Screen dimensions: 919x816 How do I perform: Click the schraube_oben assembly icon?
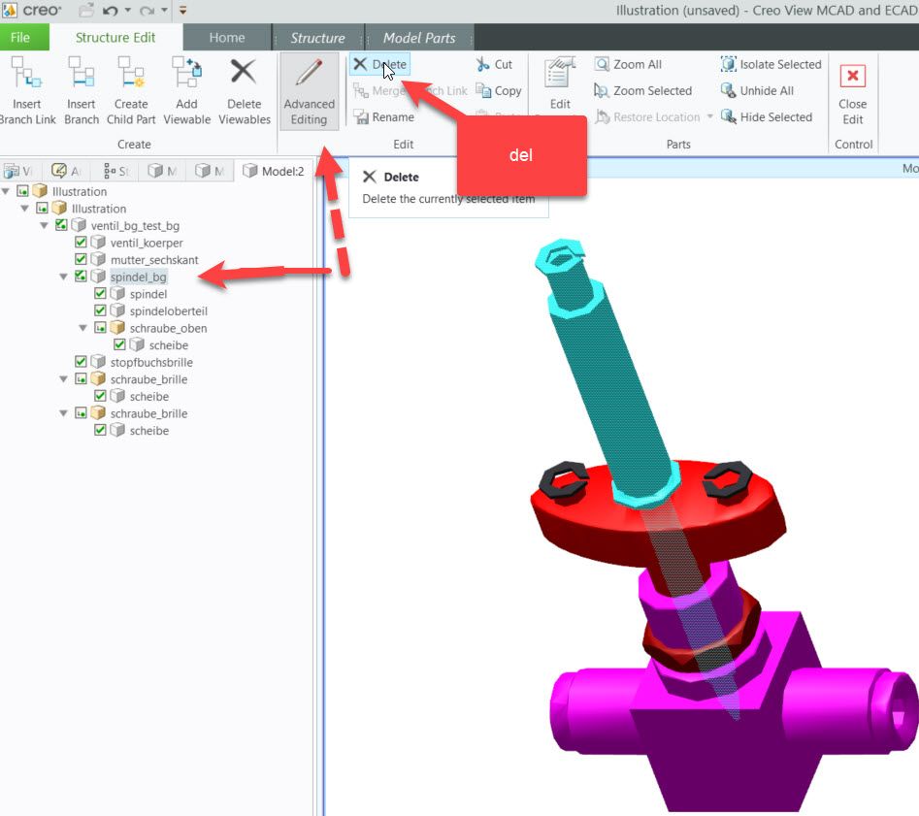coord(117,328)
